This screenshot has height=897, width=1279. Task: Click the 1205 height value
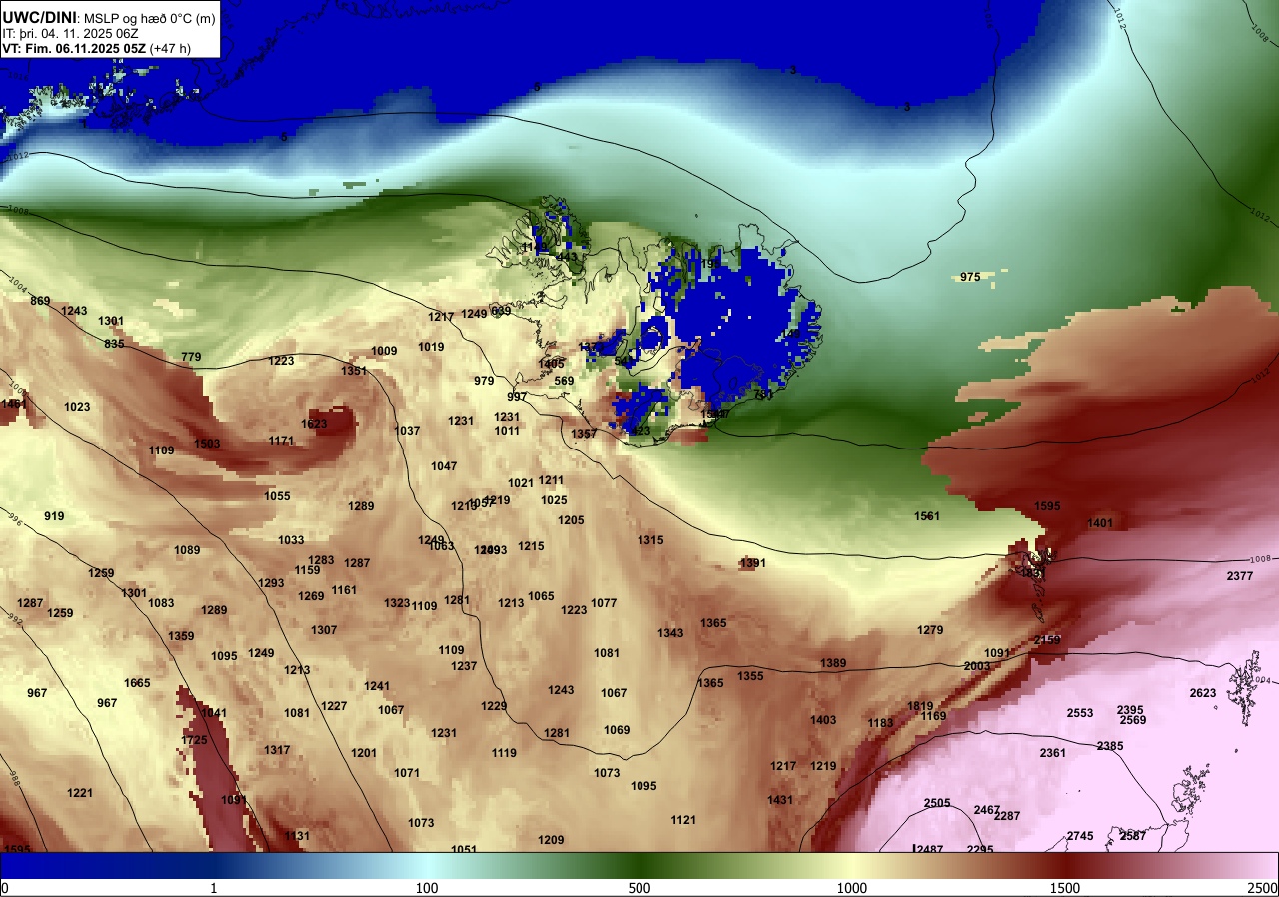coord(571,520)
